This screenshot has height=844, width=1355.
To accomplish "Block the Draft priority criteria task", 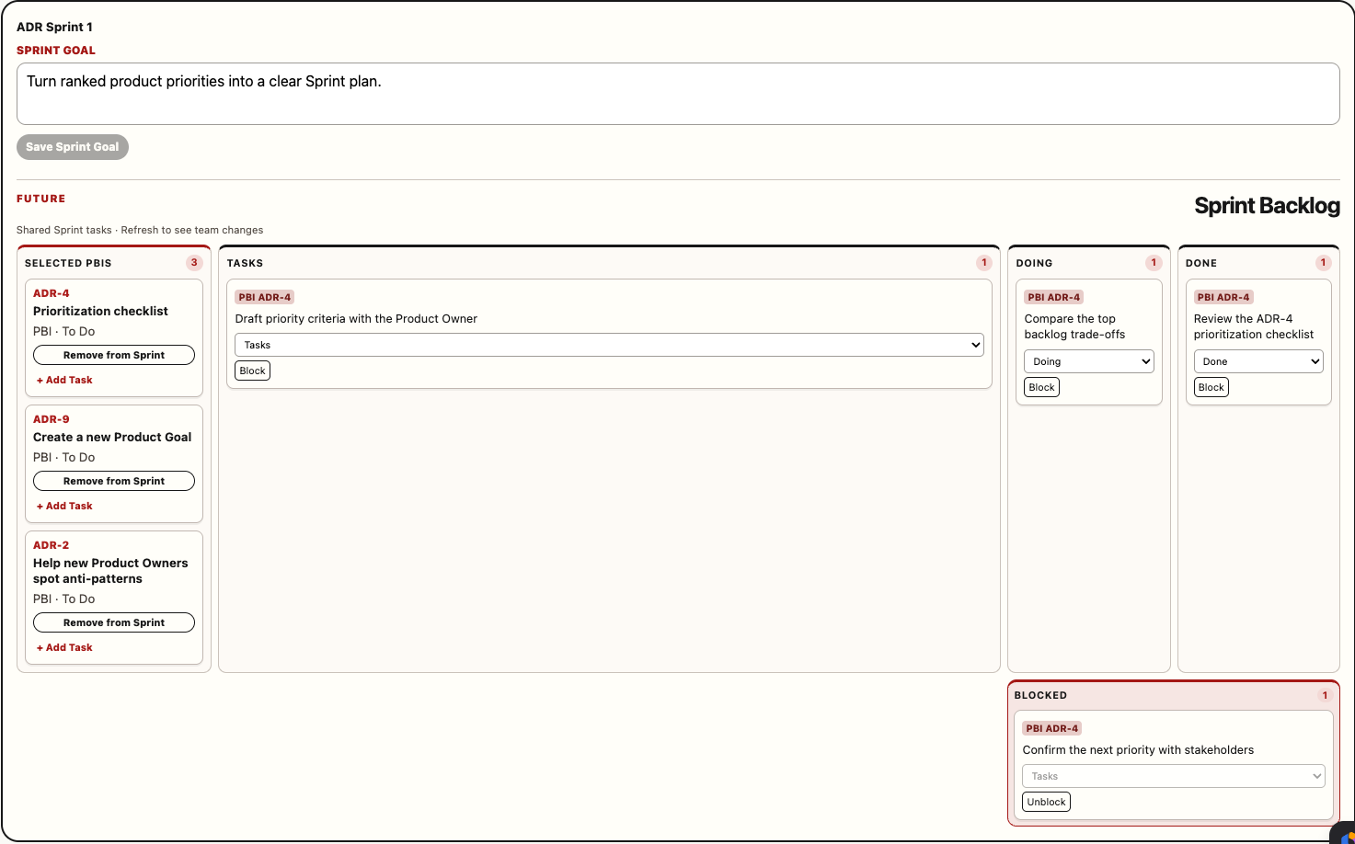I will pyautogui.click(x=252, y=371).
